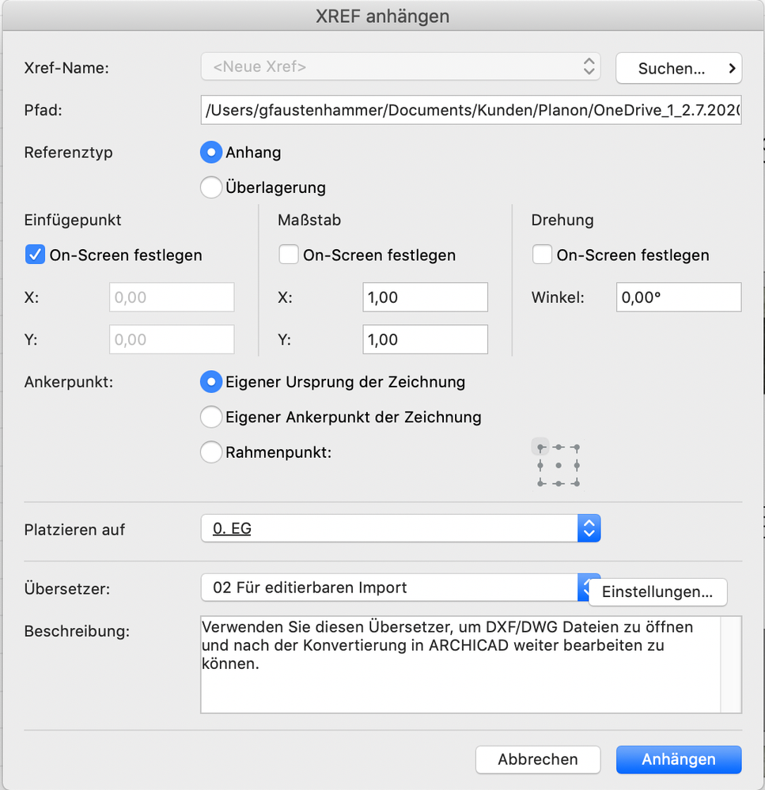
Task: Select the top-left frame anchor point
Action: point(540,448)
